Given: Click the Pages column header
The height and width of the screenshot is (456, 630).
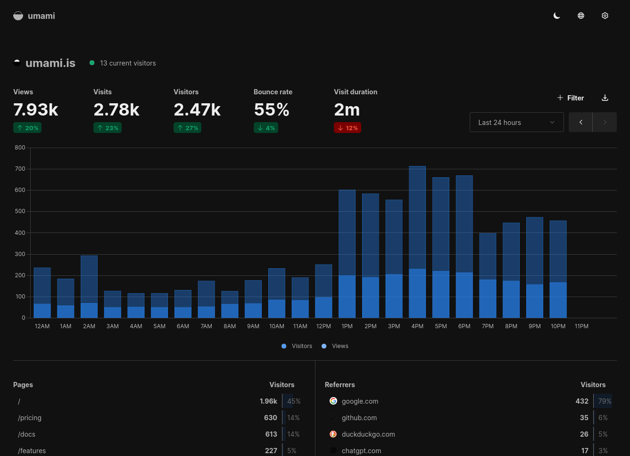Looking at the screenshot, I should [x=23, y=385].
